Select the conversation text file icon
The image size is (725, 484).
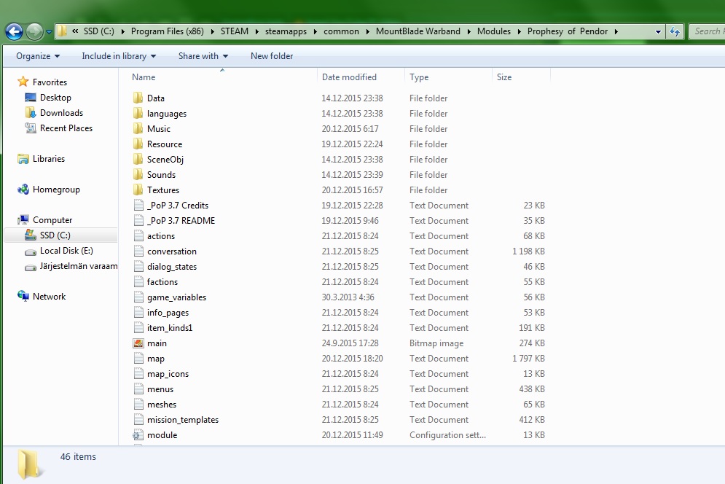coord(138,251)
